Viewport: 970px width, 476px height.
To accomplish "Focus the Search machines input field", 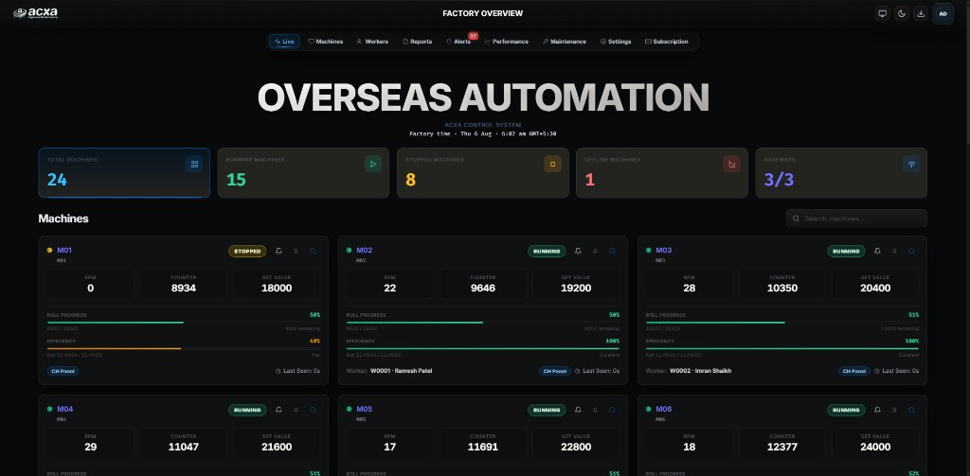I will tap(856, 219).
